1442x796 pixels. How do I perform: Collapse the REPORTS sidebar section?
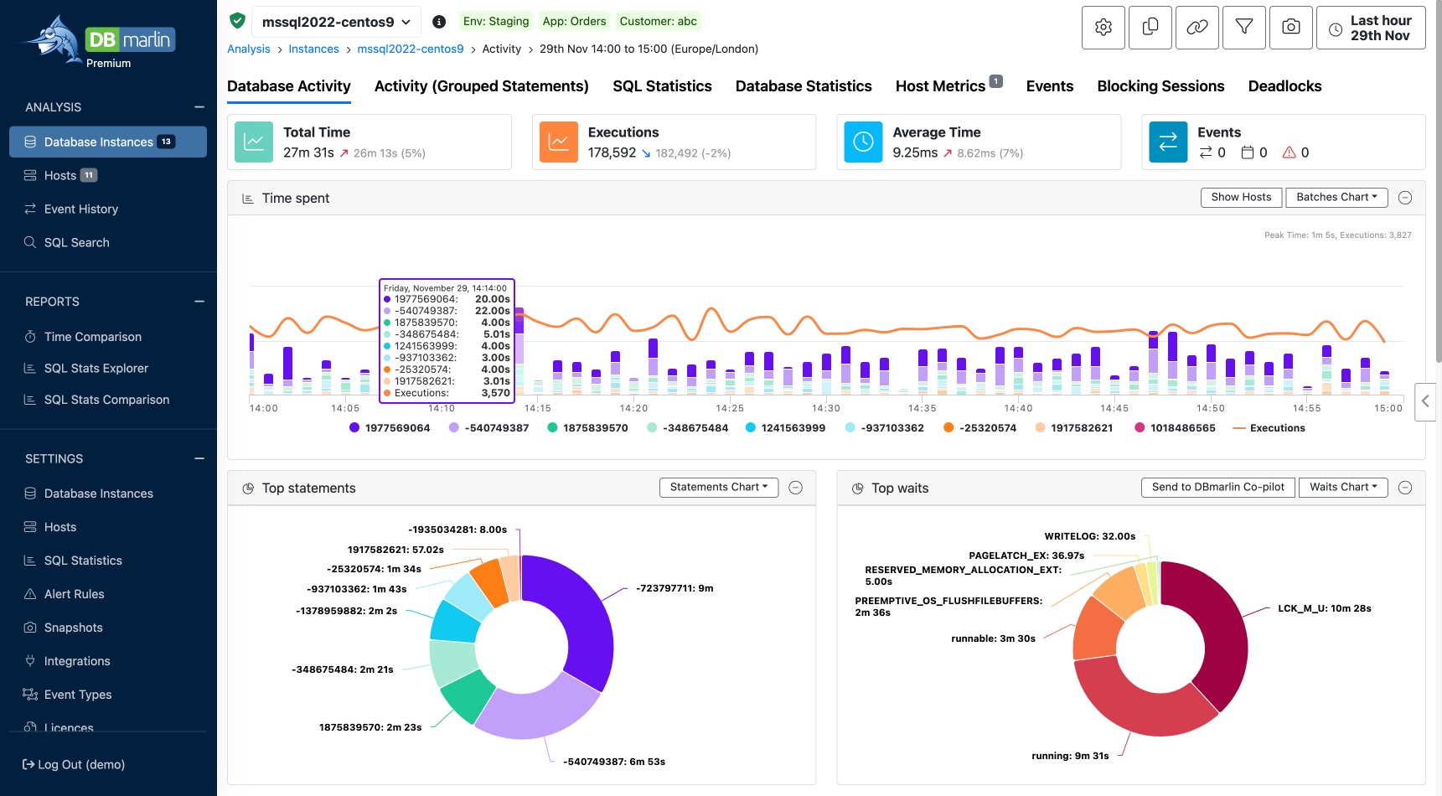(x=199, y=302)
